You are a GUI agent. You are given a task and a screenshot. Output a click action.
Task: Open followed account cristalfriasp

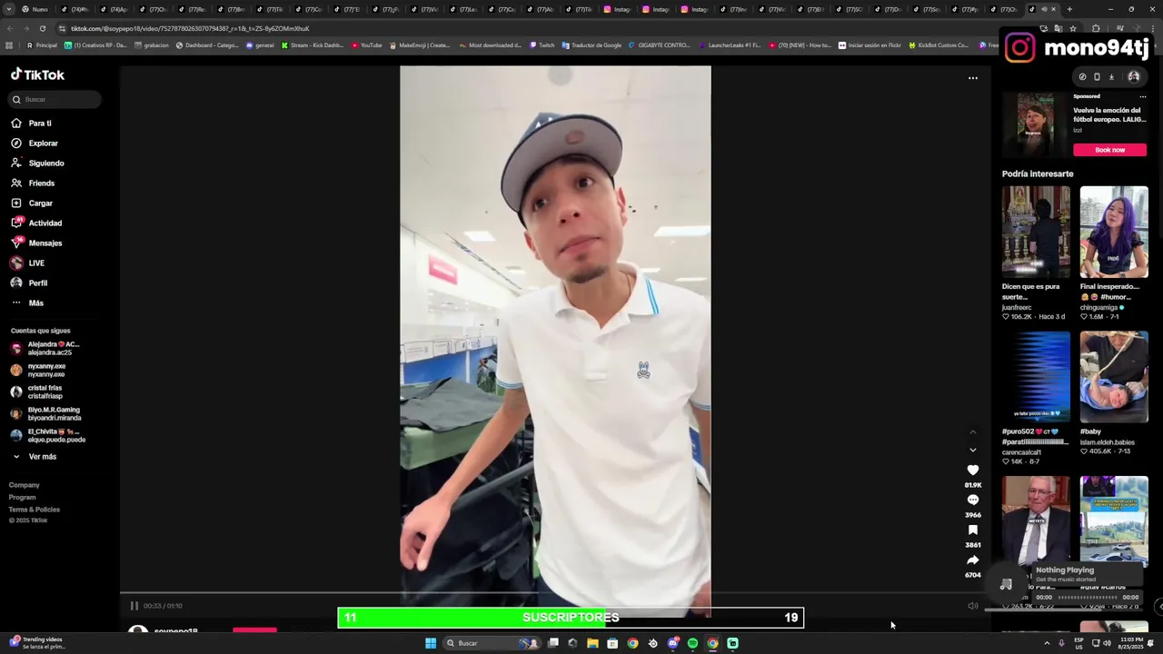[x=45, y=391]
